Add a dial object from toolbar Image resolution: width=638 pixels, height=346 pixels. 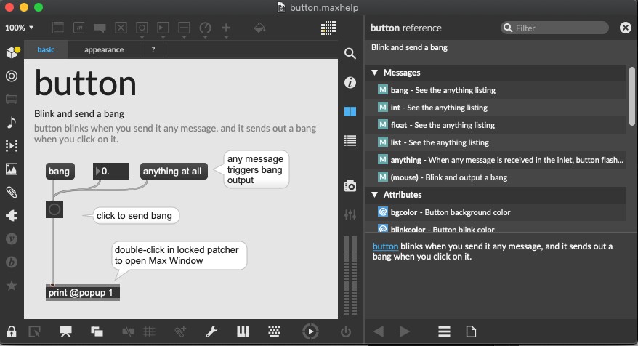click(x=205, y=28)
